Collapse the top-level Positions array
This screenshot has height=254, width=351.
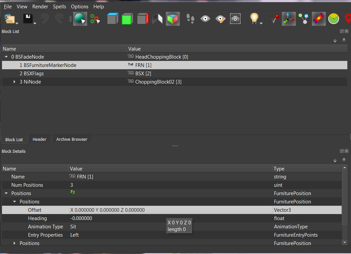pyautogui.click(x=6, y=193)
